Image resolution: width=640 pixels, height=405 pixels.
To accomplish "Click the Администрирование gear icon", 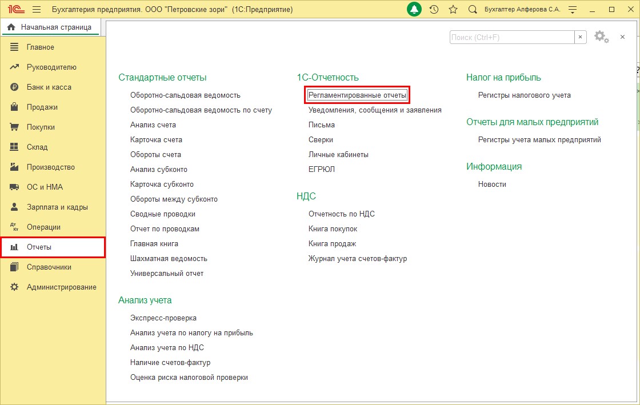I will [14, 287].
